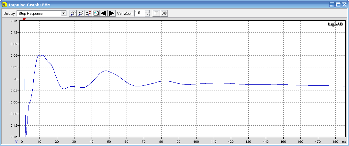
Task: Open the Display dropdown showing Step Response
Action: pyautogui.click(x=42, y=13)
